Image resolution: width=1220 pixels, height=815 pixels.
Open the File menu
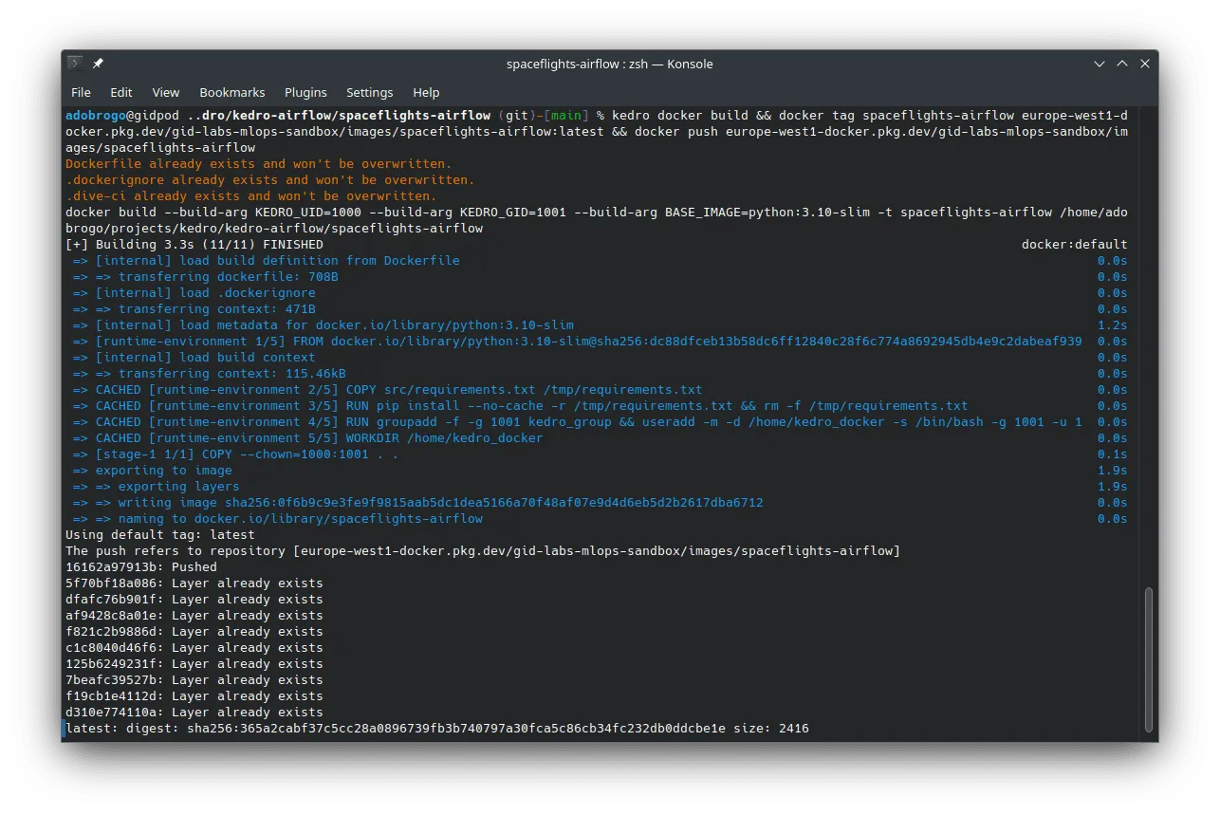point(82,92)
